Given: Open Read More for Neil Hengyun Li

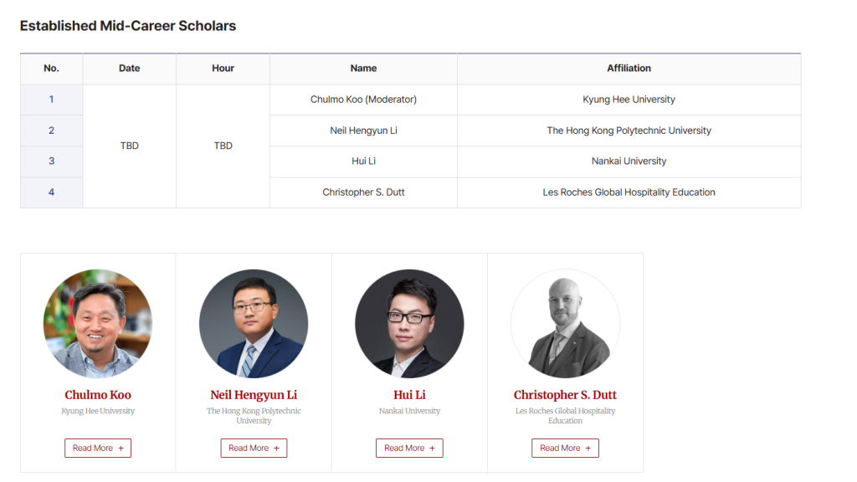Looking at the screenshot, I should pyautogui.click(x=254, y=448).
